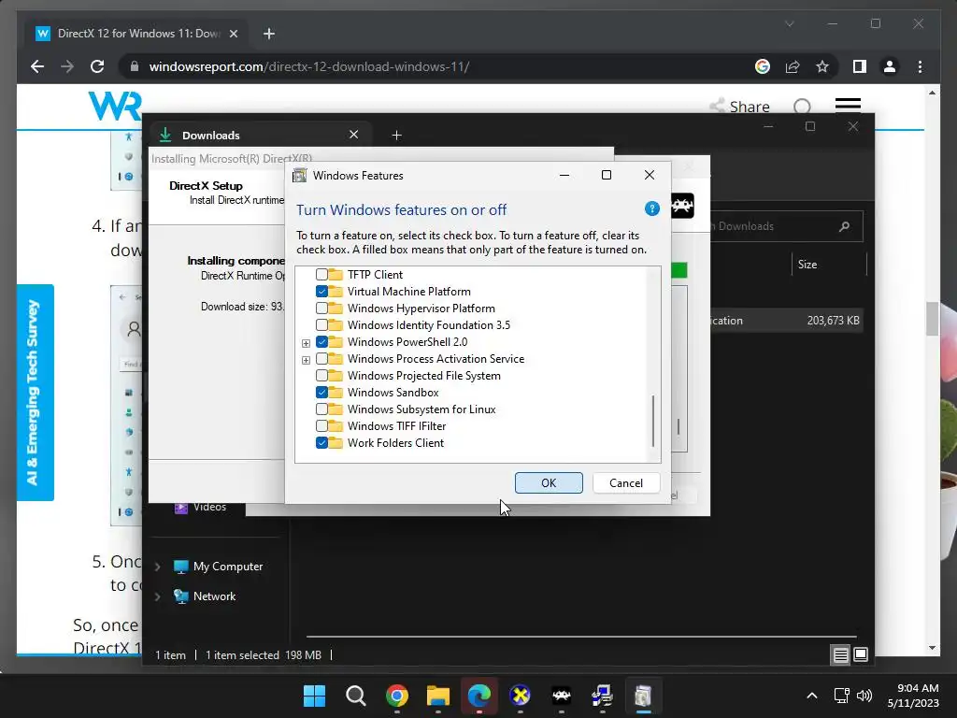Open a new Chrome tab

click(x=269, y=34)
